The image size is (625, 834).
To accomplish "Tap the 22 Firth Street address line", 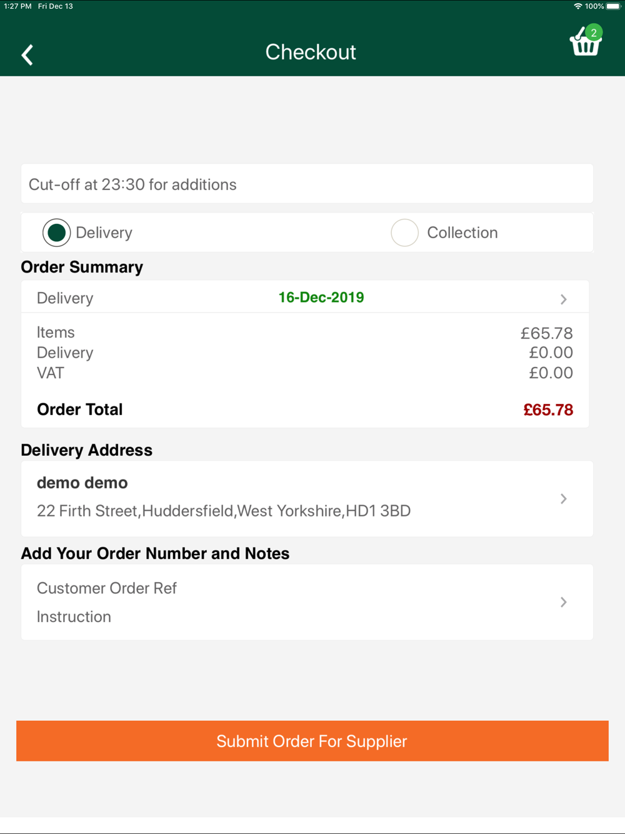I will [x=224, y=511].
